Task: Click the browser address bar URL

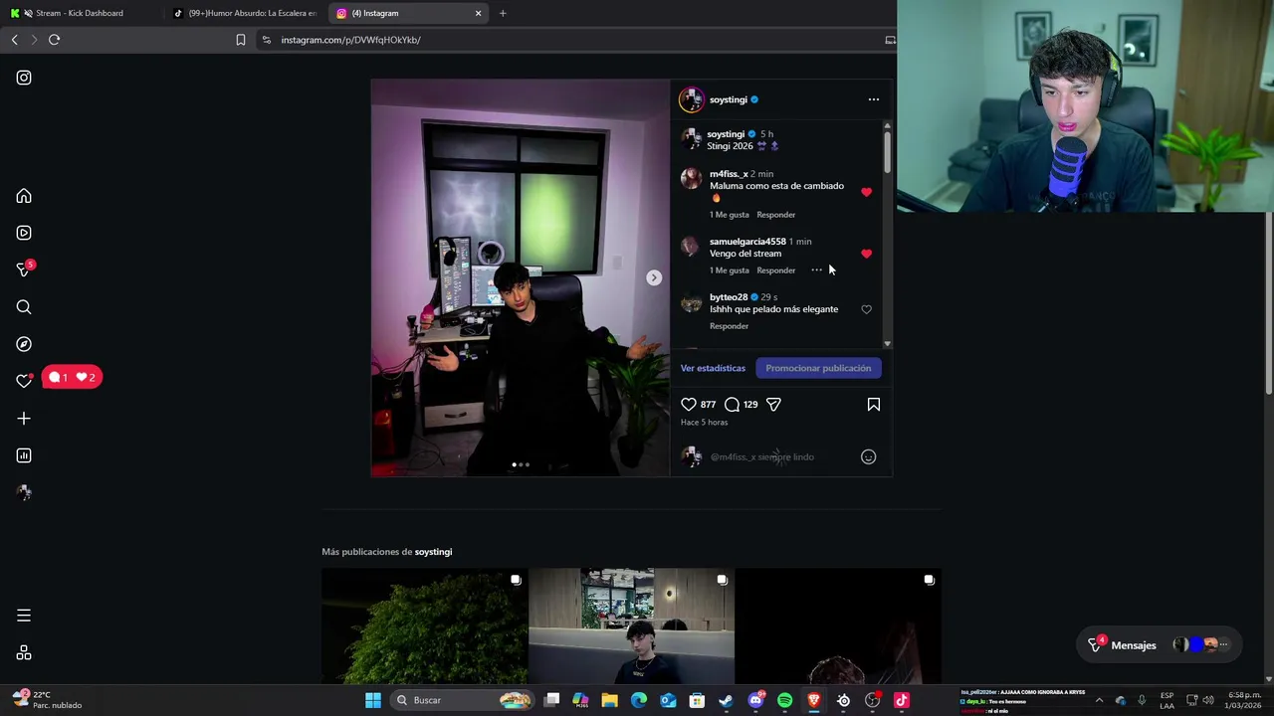Action: (x=350, y=40)
